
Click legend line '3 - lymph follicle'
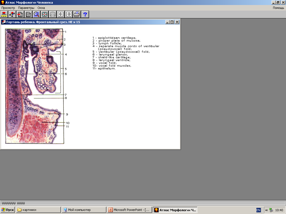(x=107, y=43)
